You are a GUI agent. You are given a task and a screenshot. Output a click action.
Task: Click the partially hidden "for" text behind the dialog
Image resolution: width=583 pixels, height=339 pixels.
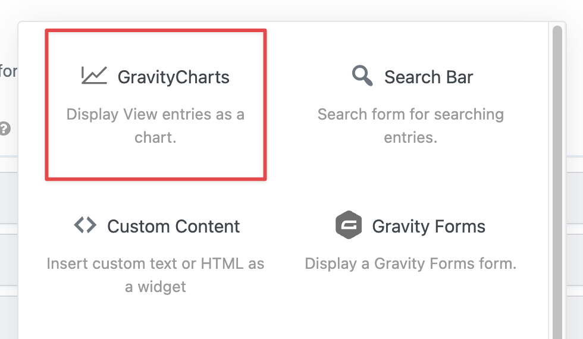pos(8,72)
